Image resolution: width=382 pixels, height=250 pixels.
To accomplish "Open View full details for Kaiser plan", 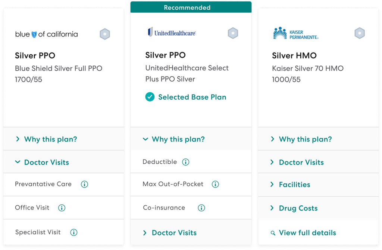I will click(307, 233).
